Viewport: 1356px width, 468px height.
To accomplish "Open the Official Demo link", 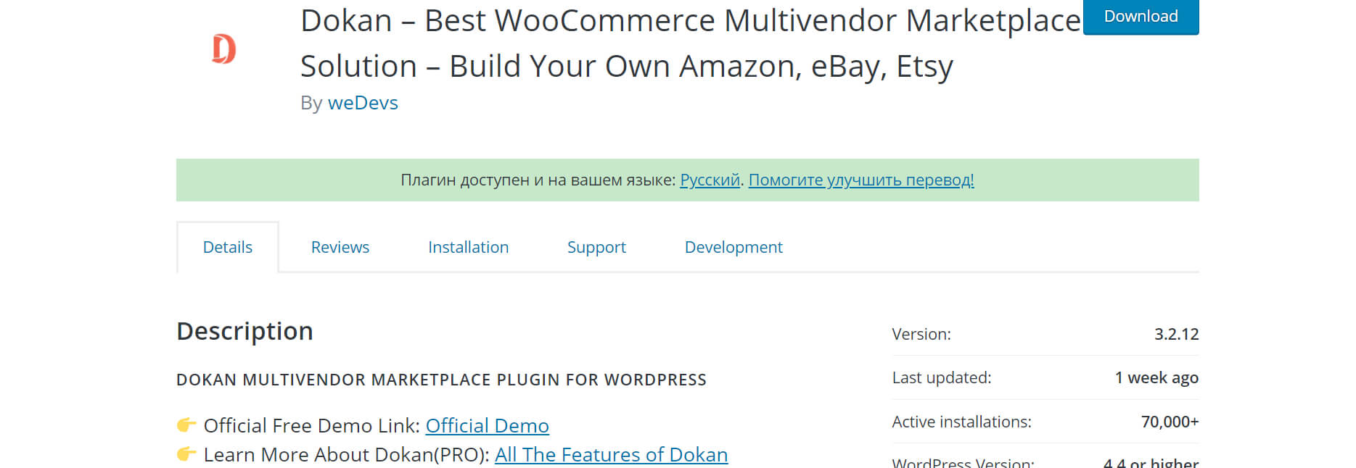I will click(x=487, y=425).
